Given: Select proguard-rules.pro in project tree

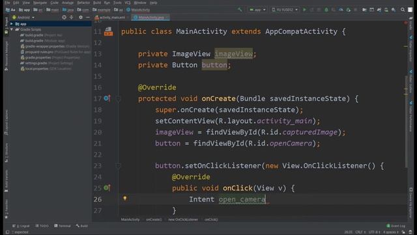Looking at the screenshot, I should point(55,52).
